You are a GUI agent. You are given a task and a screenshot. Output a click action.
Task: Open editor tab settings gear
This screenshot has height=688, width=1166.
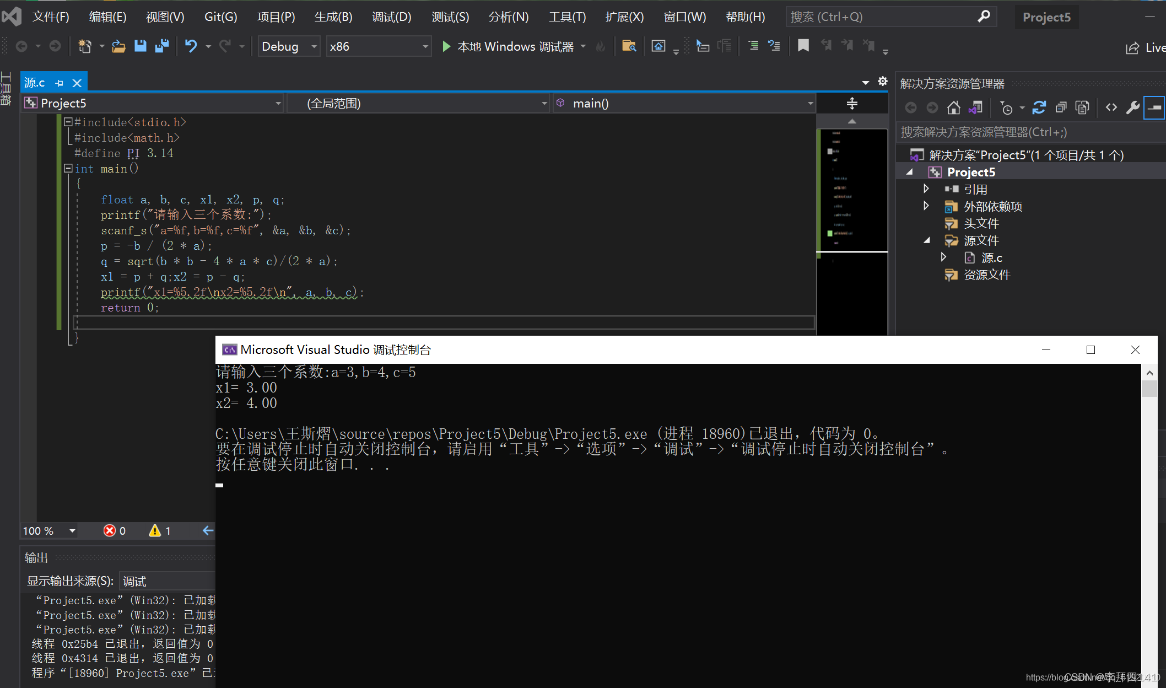pyautogui.click(x=883, y=82)
